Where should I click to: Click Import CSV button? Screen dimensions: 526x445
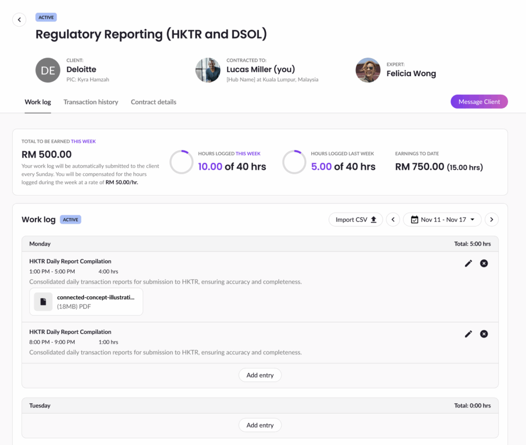click(355, 220)
